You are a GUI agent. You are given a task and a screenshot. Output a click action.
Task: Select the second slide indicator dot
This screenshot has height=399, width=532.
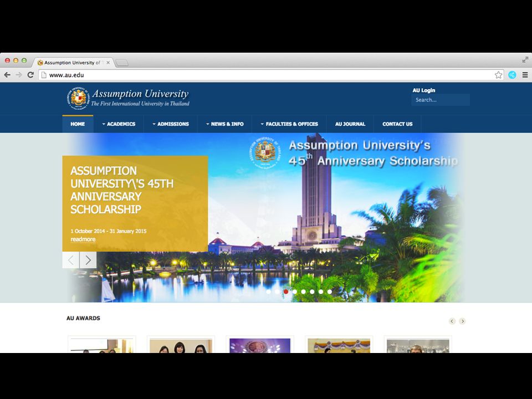pos(277,291)
